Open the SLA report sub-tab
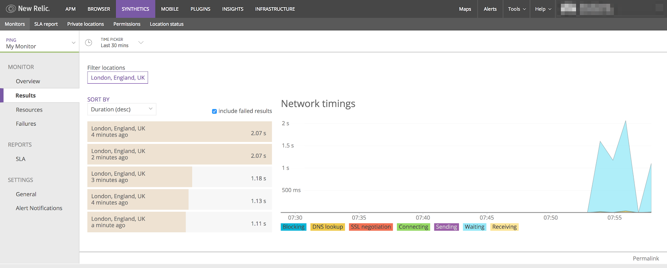667x268 pixels. [46, 24]
